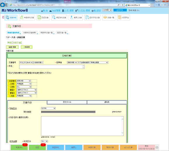
Task: Click the 起案・申請 button
Action: (12, 47)
